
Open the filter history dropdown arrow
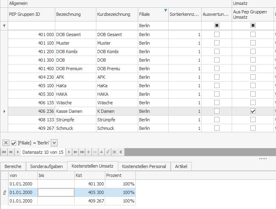[x=55, y=142]
